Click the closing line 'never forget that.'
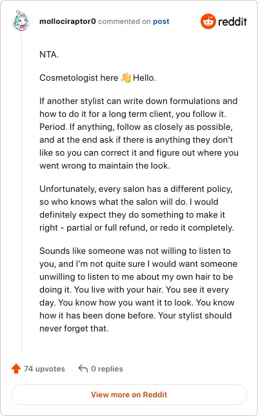 coord(74,328)
